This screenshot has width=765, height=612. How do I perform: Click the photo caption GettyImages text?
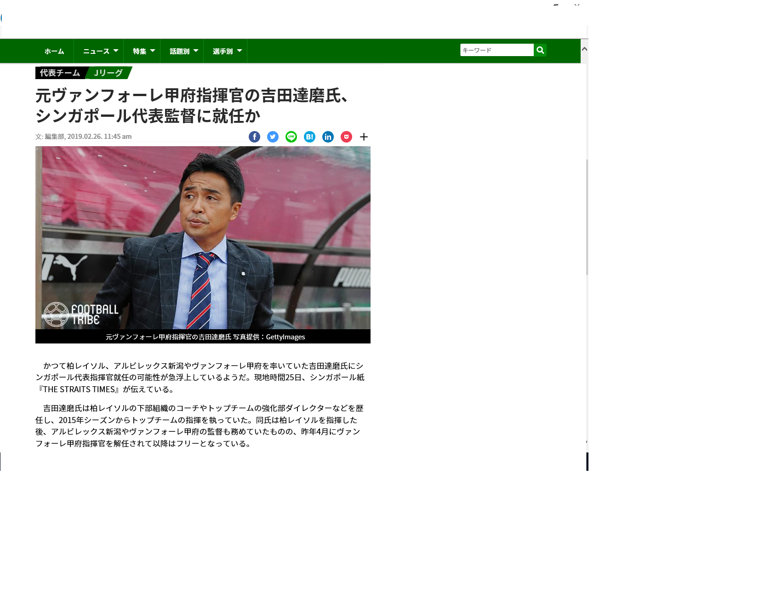tap(205, 337)
